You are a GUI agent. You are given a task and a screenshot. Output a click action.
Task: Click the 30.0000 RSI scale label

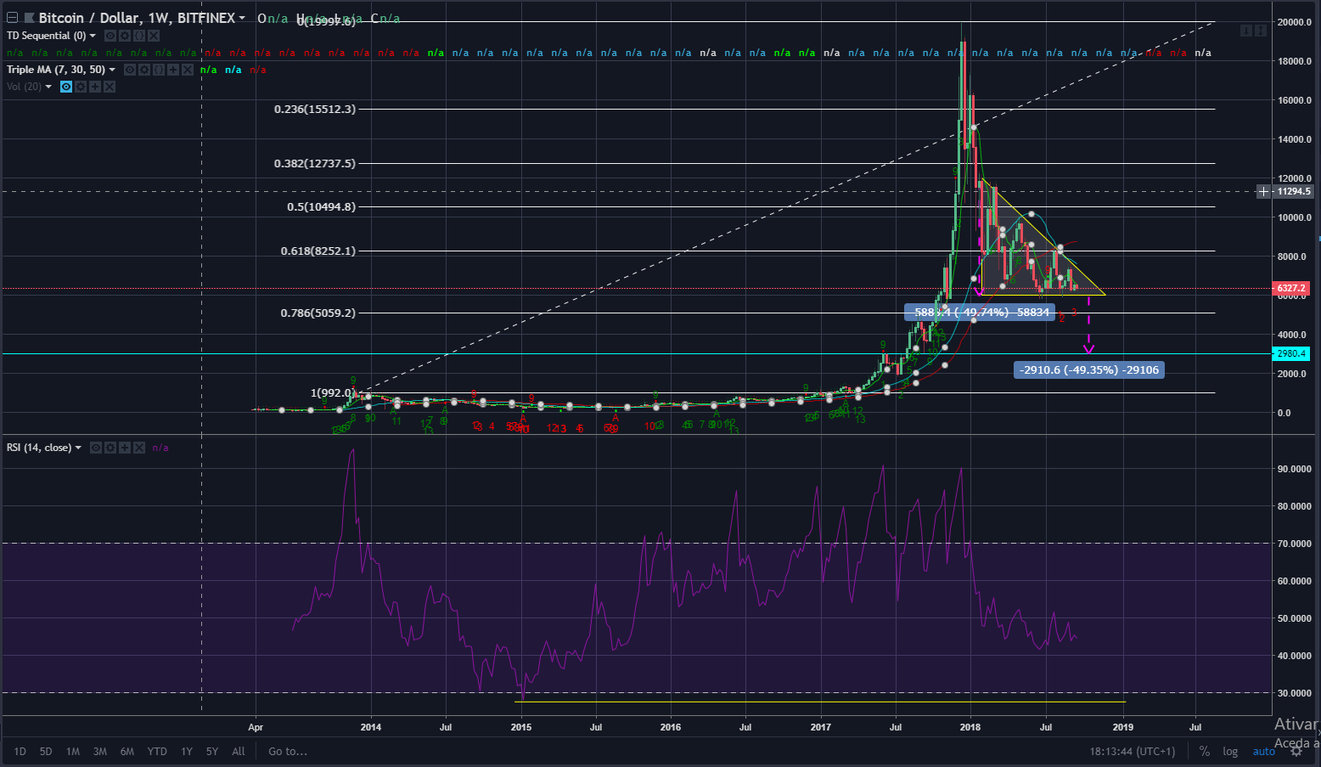point(1295,693)
